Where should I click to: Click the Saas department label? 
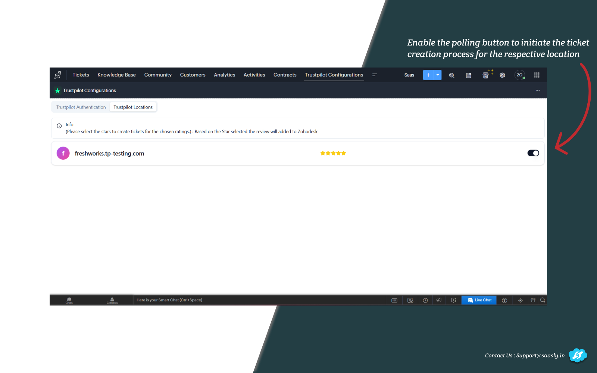click(409, 75)
